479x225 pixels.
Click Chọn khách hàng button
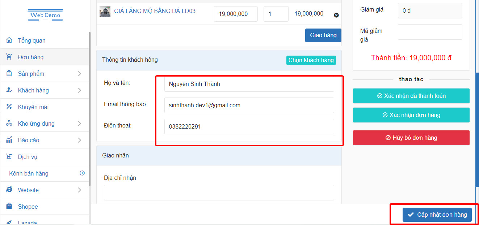(x=311, y=60)
